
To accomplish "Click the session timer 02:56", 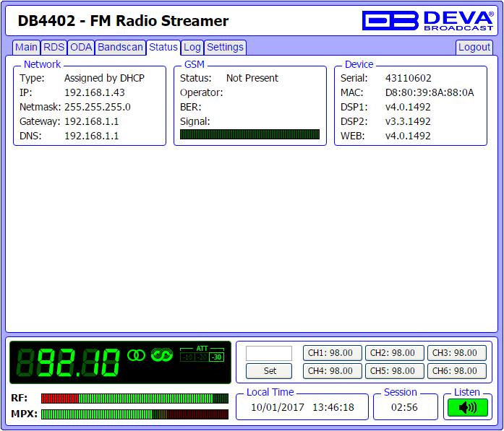I will (404, 408).
